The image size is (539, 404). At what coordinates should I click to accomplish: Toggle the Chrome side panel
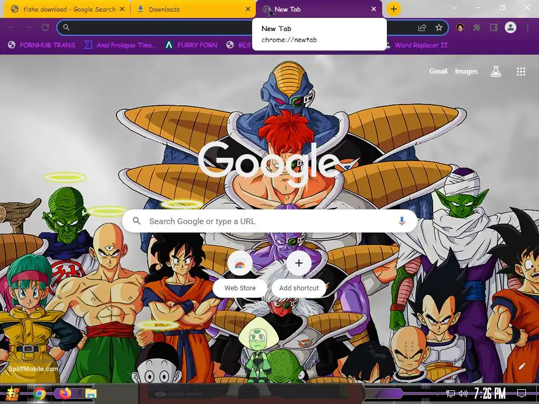tap(494, 27)
